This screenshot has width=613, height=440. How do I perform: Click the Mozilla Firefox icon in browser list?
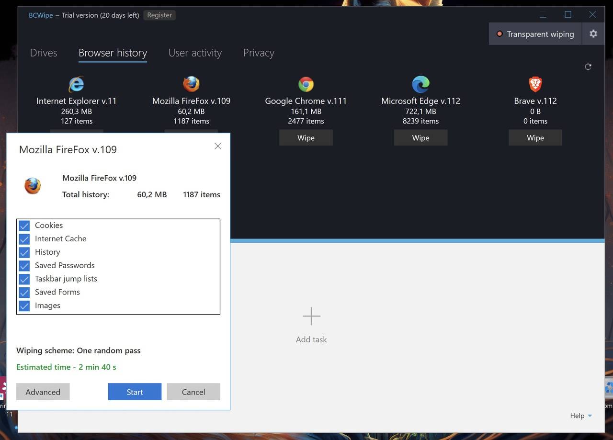191,84
